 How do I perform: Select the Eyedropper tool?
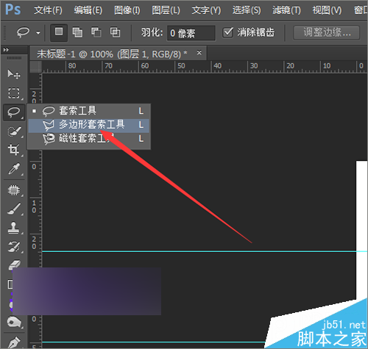pyautogui.click(x=14, y=169)
